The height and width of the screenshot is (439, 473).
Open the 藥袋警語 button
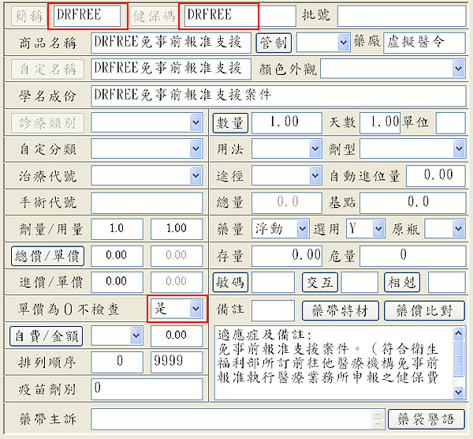tap(426, 418)
